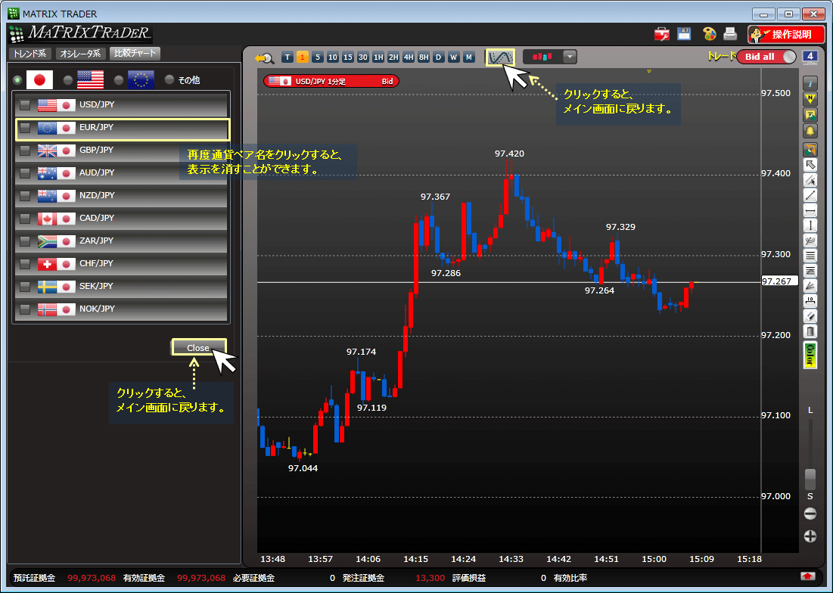Switch to the オシレータ系 tab

(80, 54)
